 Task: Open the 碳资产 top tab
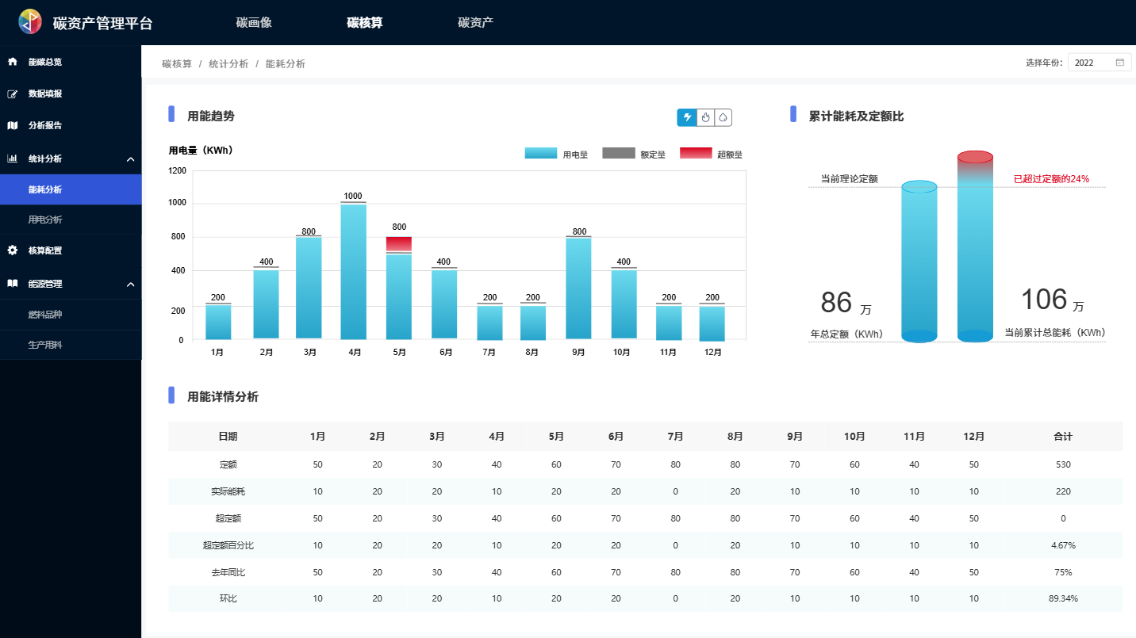(x=475, y=22)
